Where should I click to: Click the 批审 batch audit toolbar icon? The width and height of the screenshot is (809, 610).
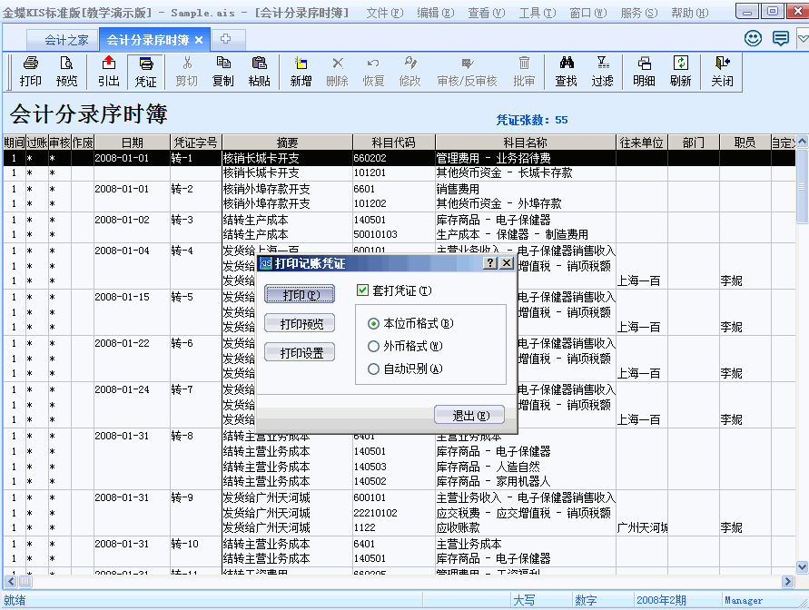click(x=524, y=72)
